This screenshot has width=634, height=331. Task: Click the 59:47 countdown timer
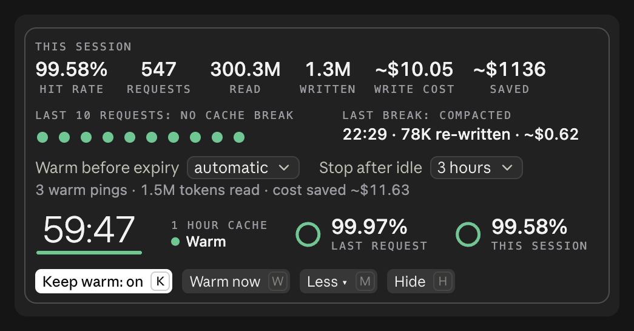[89, 230]
